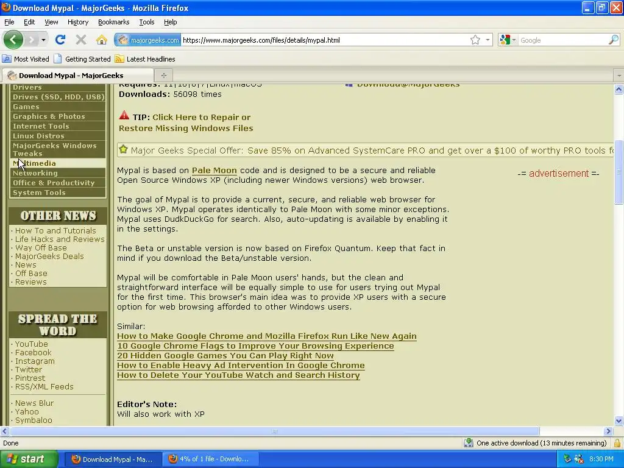The height and width of the screenshot is (468, 624).
Task: Click the Google search input field
Action: click(562, 40)
